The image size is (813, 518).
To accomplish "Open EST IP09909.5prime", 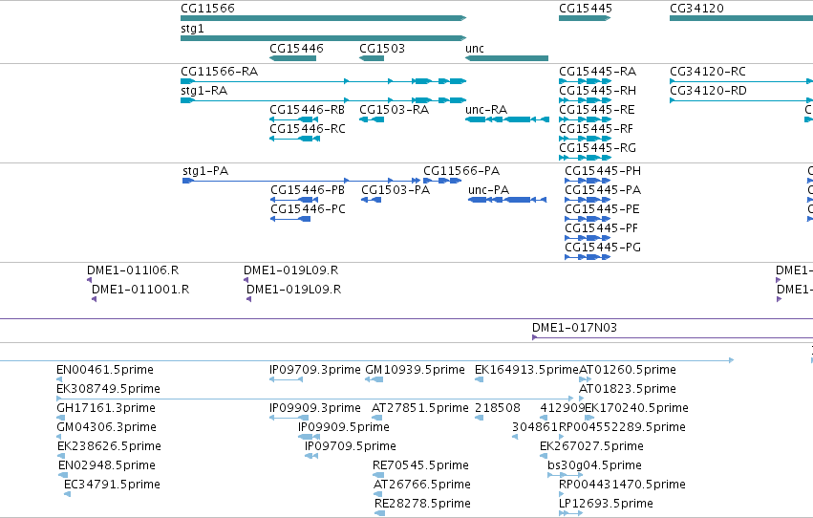I will pyautogui.click(x=309, y=437).
